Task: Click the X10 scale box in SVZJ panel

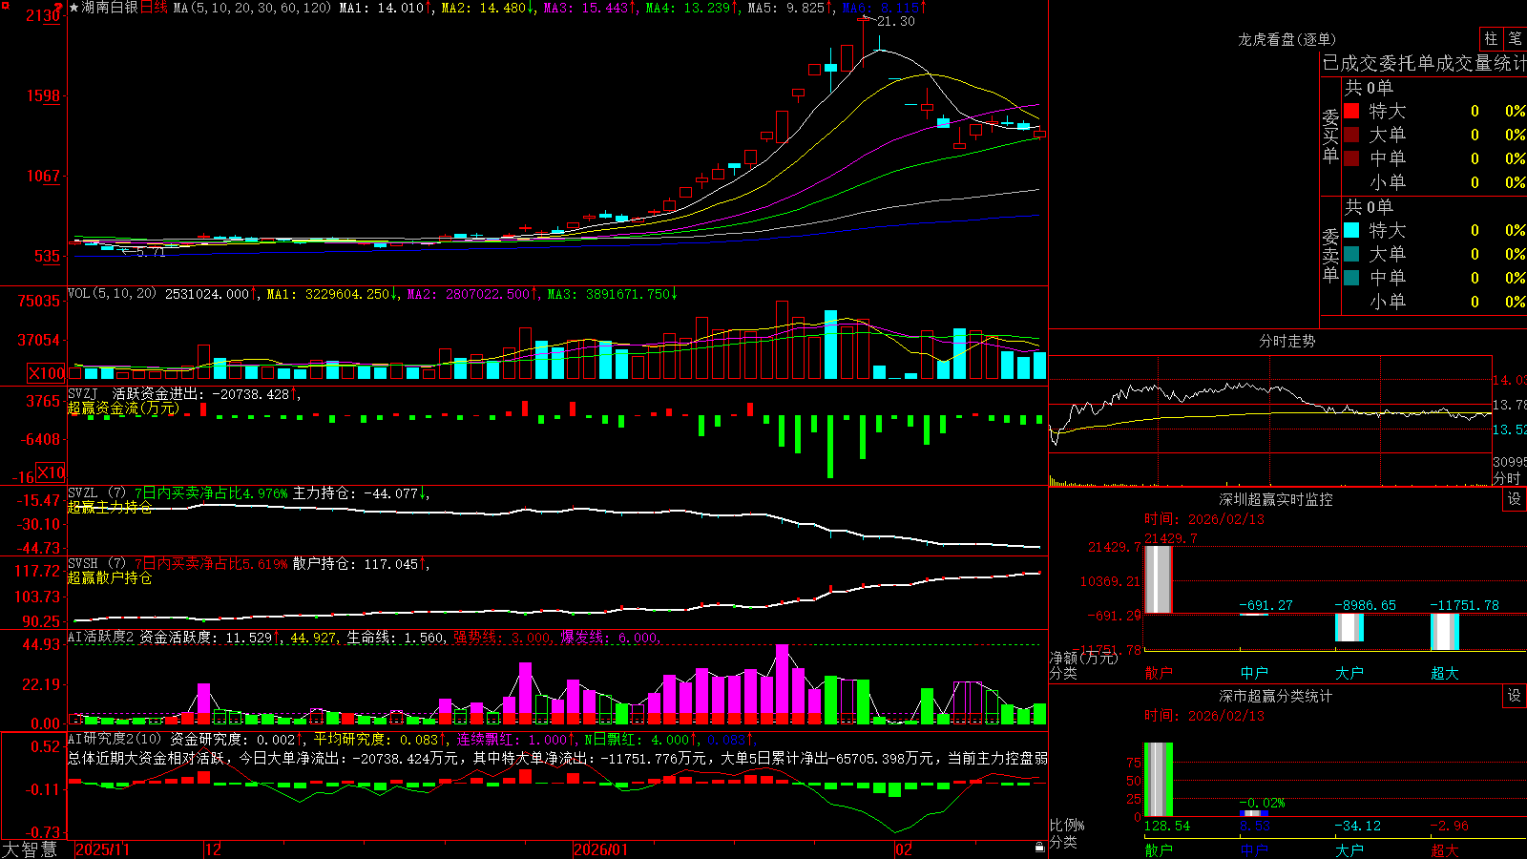Action: click(51, 472)
